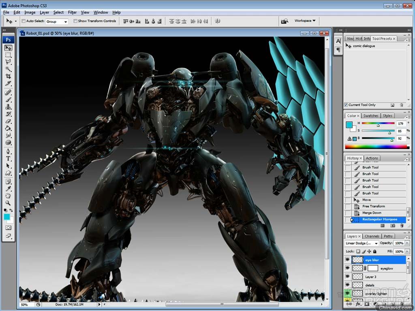The width and height of the screenshot is (415, 311).
Task: Open Workspace dropdown menu
Action: [x=305, y=21]
